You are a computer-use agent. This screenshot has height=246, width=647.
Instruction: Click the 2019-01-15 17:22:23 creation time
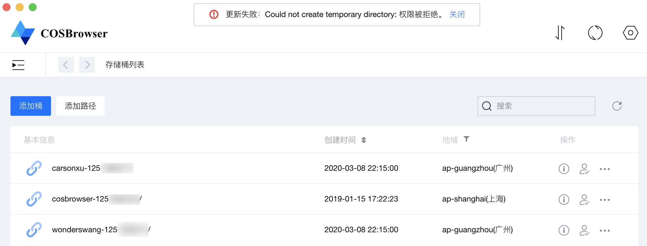point(361,199)
